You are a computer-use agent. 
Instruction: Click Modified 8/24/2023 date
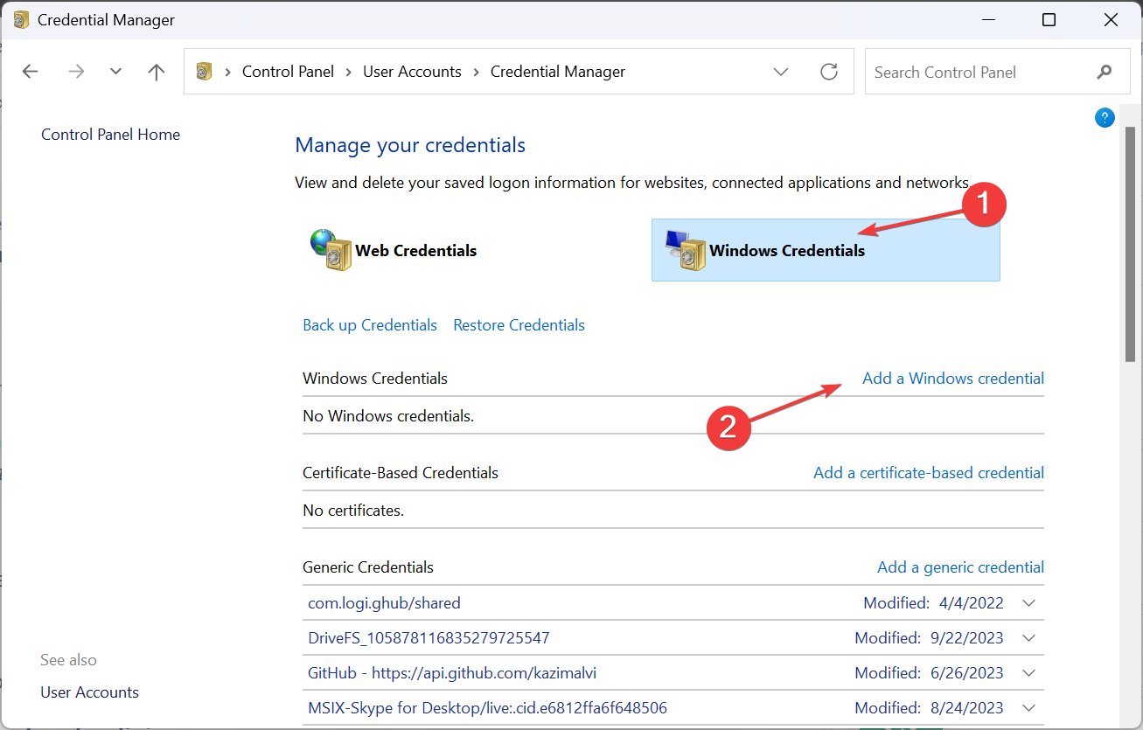tap(929, 708)
